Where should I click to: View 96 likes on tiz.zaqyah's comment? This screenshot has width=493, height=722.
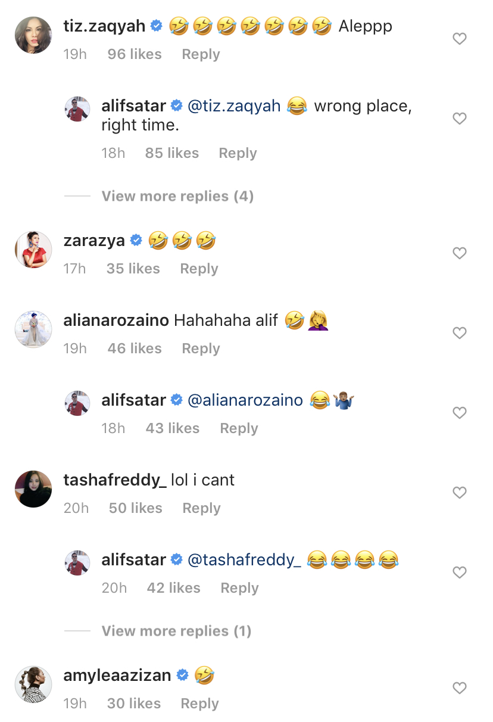pyautogui.click(x=135, y=54)
